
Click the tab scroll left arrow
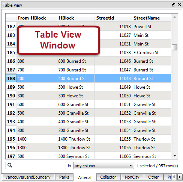coord(174,177)
